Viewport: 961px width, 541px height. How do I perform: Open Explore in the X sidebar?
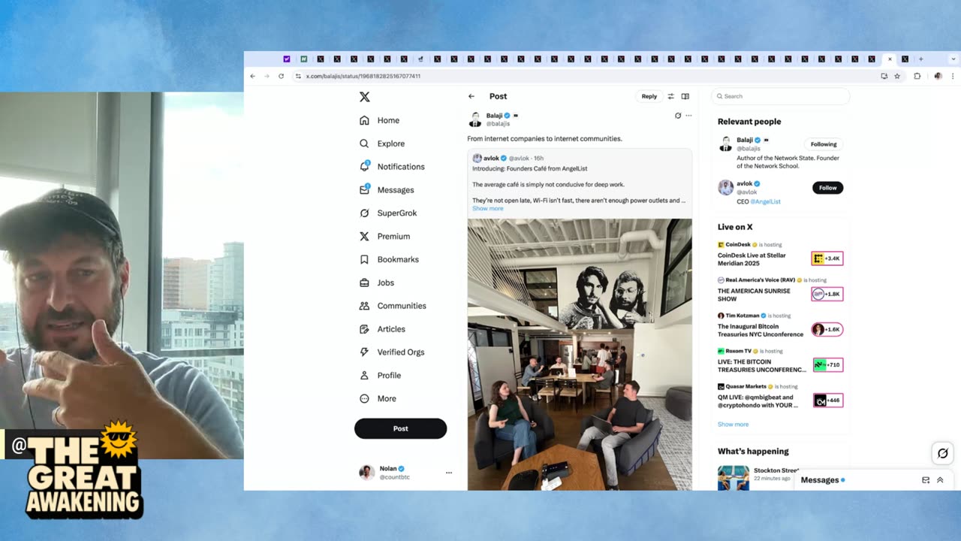tap(382, 144)
